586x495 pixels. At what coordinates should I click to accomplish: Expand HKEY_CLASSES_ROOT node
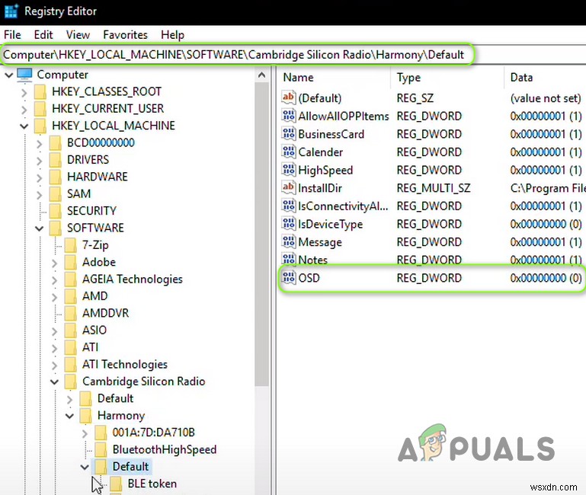point(24,92)
